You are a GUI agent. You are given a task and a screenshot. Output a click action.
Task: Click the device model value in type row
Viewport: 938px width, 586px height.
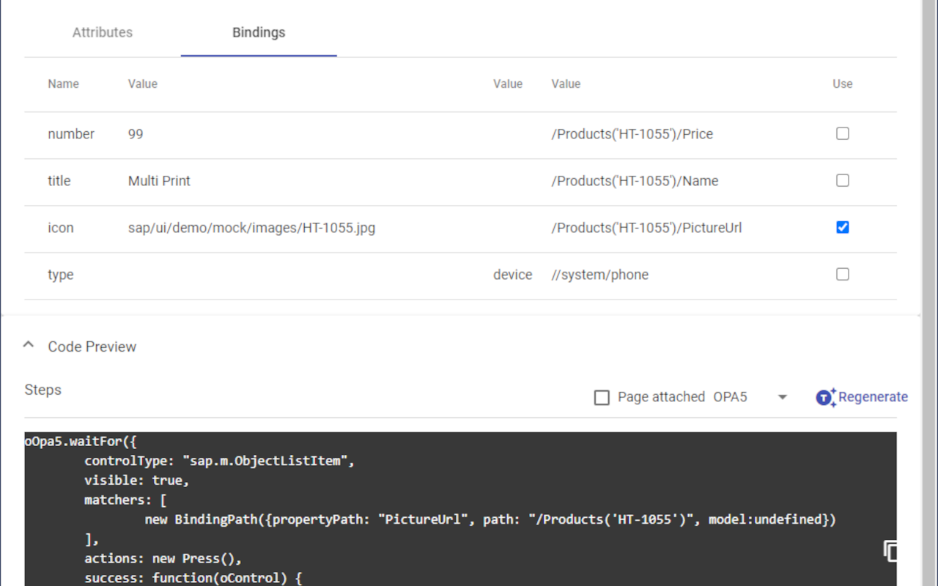(512, 274)
